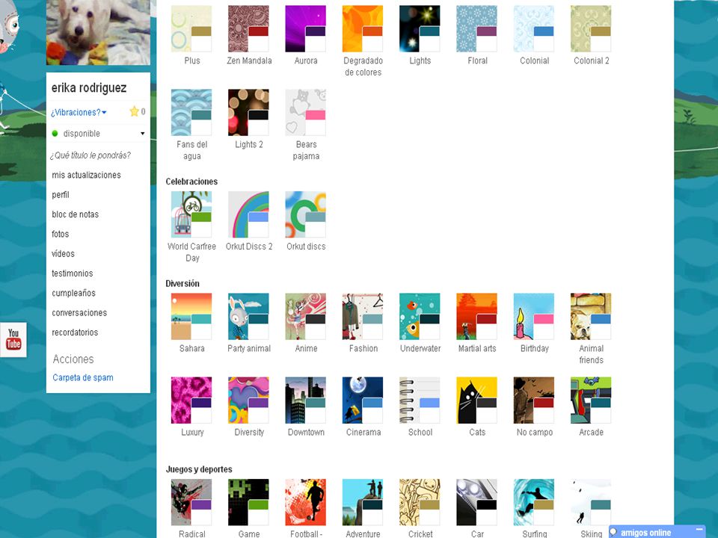Pick the Orkut Discs 2 theme
This screenshot has height=538, width=718.
[248, 214]
